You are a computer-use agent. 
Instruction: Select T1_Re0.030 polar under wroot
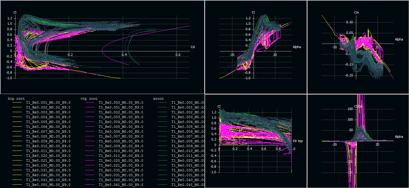[187, 170]
